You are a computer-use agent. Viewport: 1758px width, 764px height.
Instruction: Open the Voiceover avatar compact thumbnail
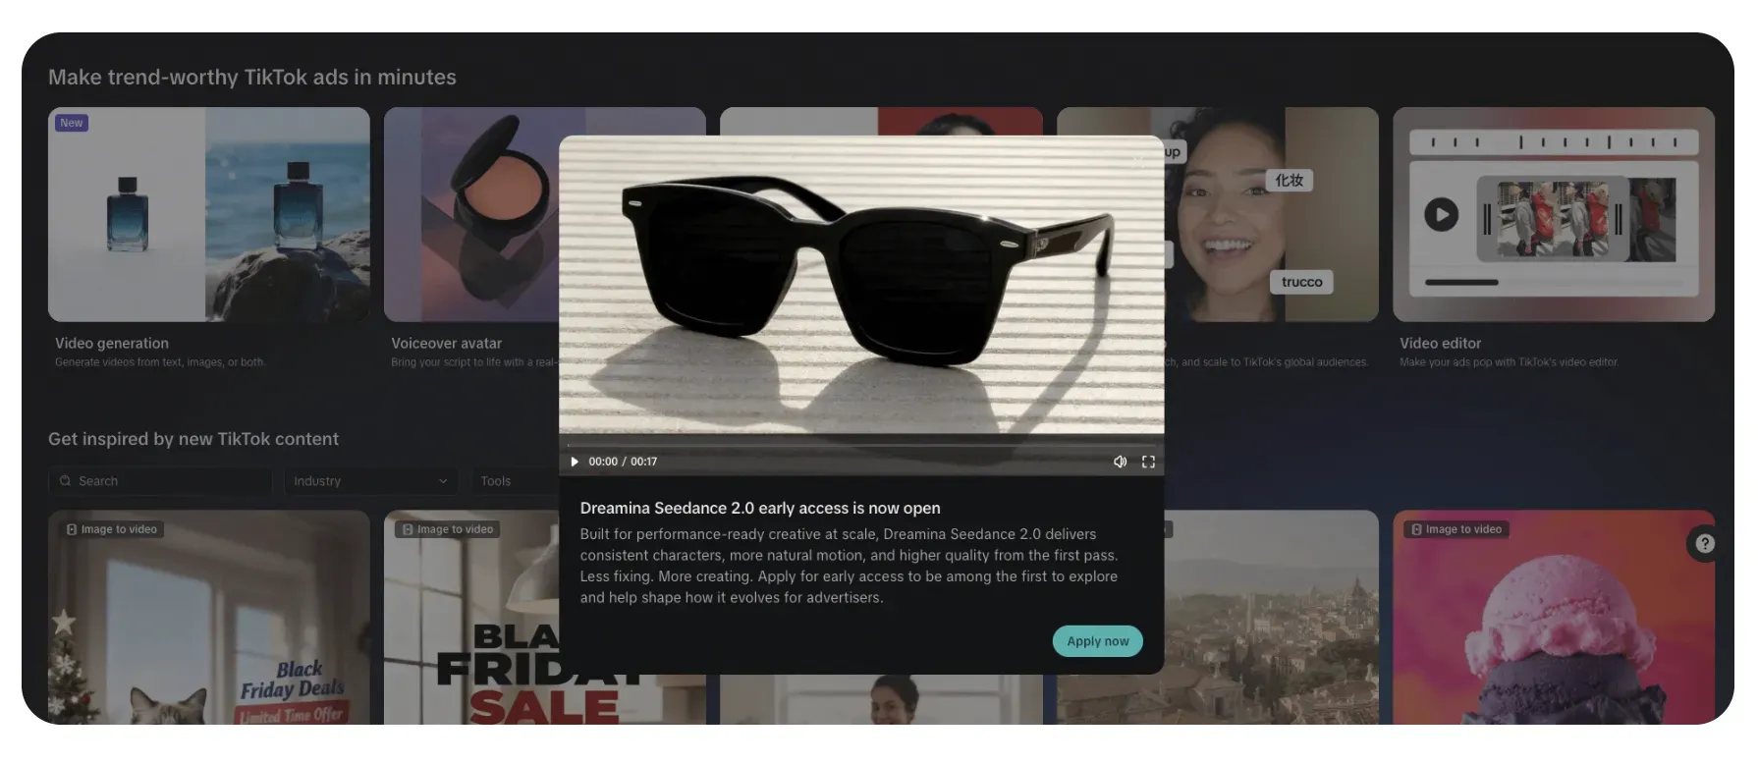pyautogui.click(x=471, y=214)
